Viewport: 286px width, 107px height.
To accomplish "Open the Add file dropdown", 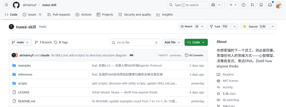I will (x=172, y=42).
